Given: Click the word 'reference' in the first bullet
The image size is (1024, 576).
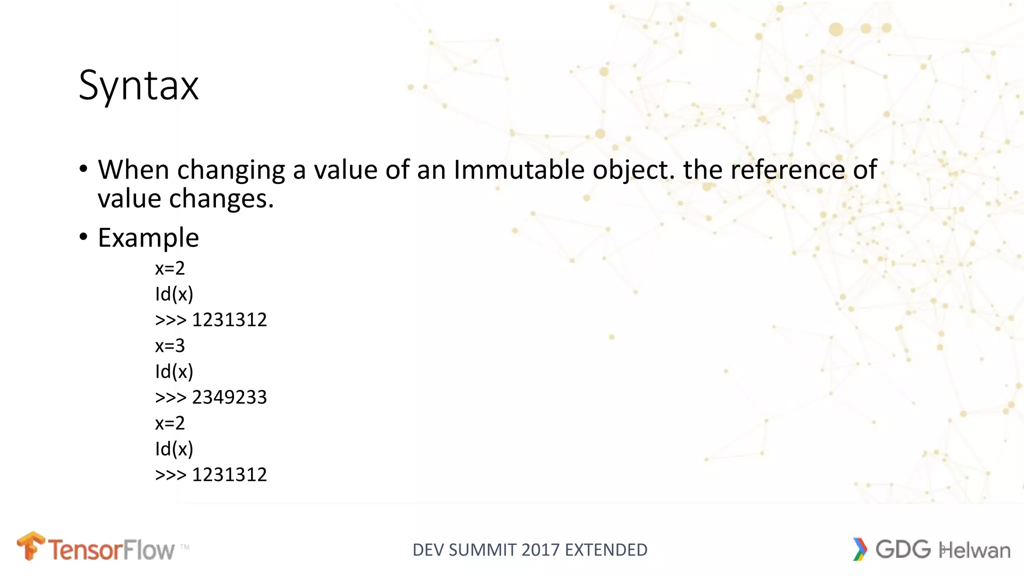Looking at the screenshot, I should (x=787, y=169).
